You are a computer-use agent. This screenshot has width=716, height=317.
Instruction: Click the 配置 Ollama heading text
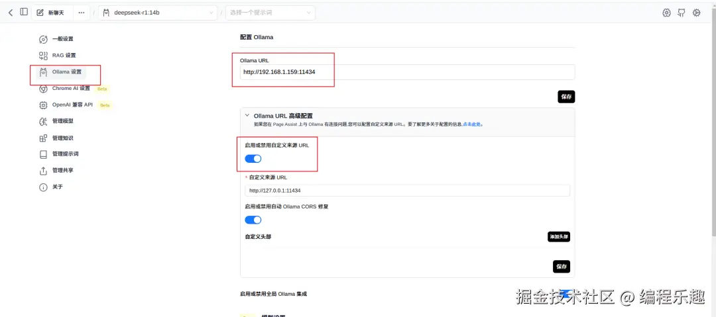tap(257, 37)
